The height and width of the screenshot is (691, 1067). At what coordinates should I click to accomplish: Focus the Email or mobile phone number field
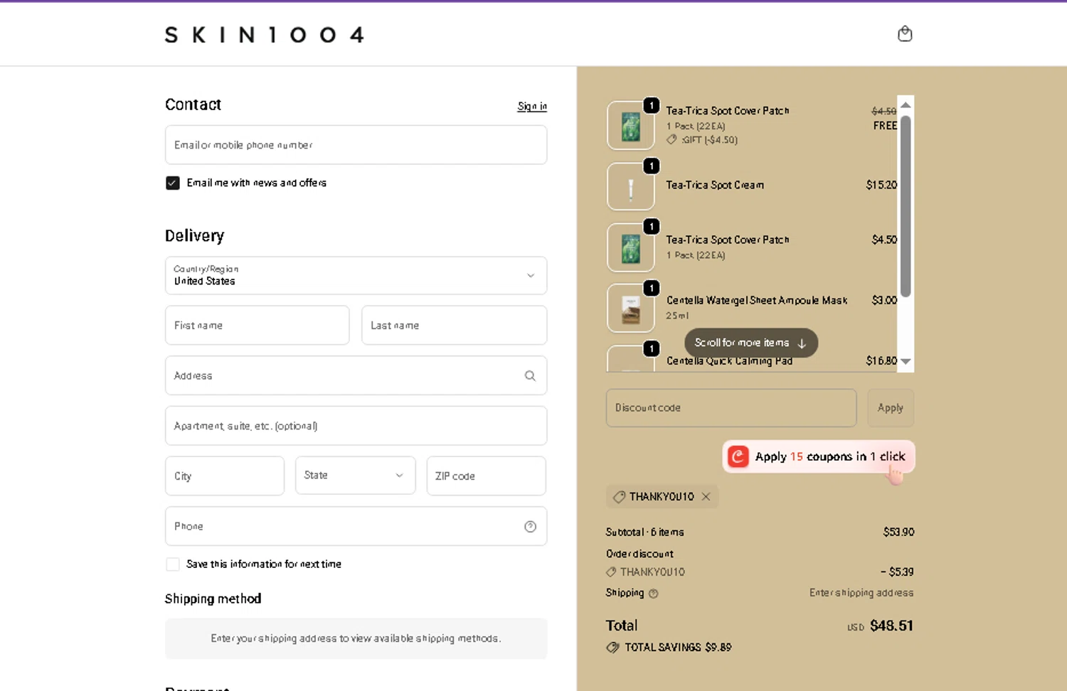356,145
